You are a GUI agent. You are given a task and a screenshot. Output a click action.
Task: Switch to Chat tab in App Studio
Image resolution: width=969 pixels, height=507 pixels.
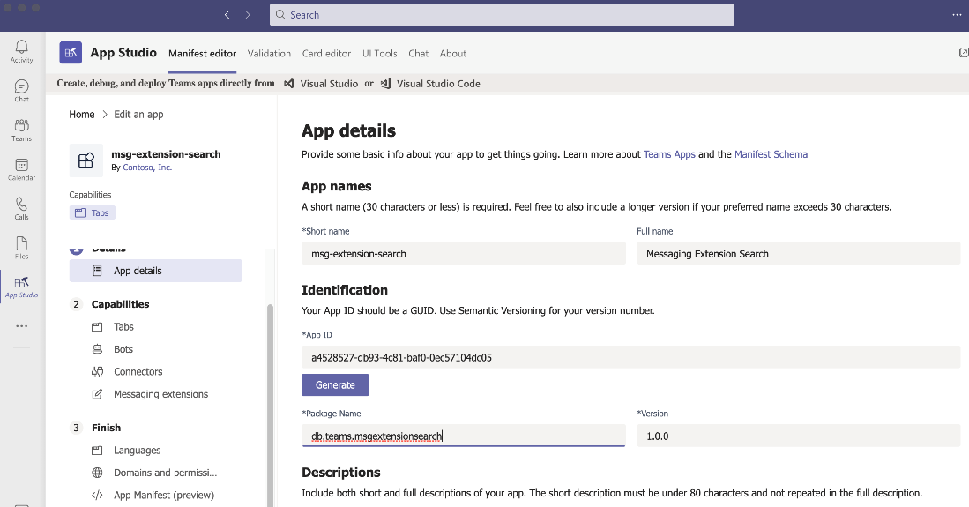click(419, 53)
